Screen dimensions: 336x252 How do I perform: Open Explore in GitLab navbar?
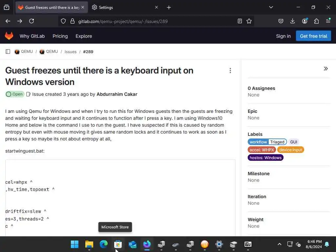pos(84,36)
